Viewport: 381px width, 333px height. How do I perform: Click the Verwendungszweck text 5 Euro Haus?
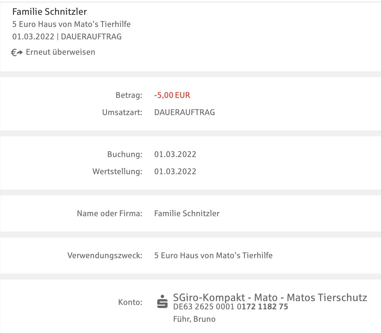(213, 256)
